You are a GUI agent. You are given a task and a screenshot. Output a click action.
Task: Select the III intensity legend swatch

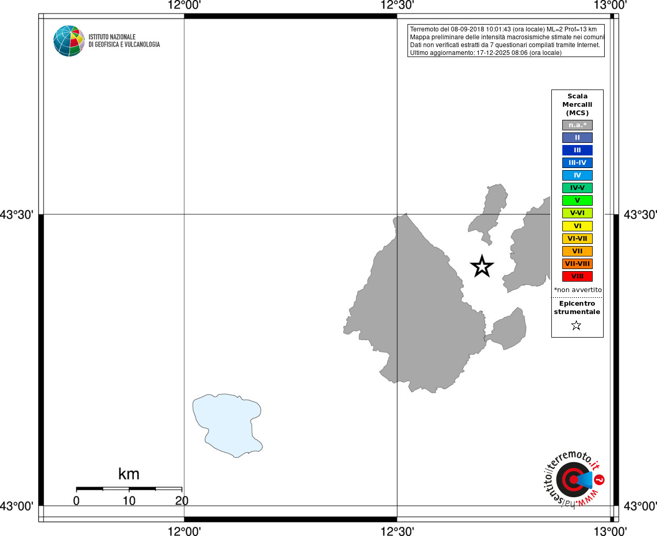577,150
